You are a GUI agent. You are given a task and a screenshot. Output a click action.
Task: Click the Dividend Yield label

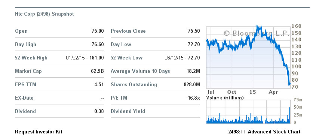click(x=128, y=111)
